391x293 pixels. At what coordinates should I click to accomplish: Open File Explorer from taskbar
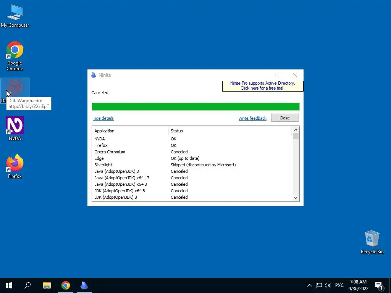[47, 285]
